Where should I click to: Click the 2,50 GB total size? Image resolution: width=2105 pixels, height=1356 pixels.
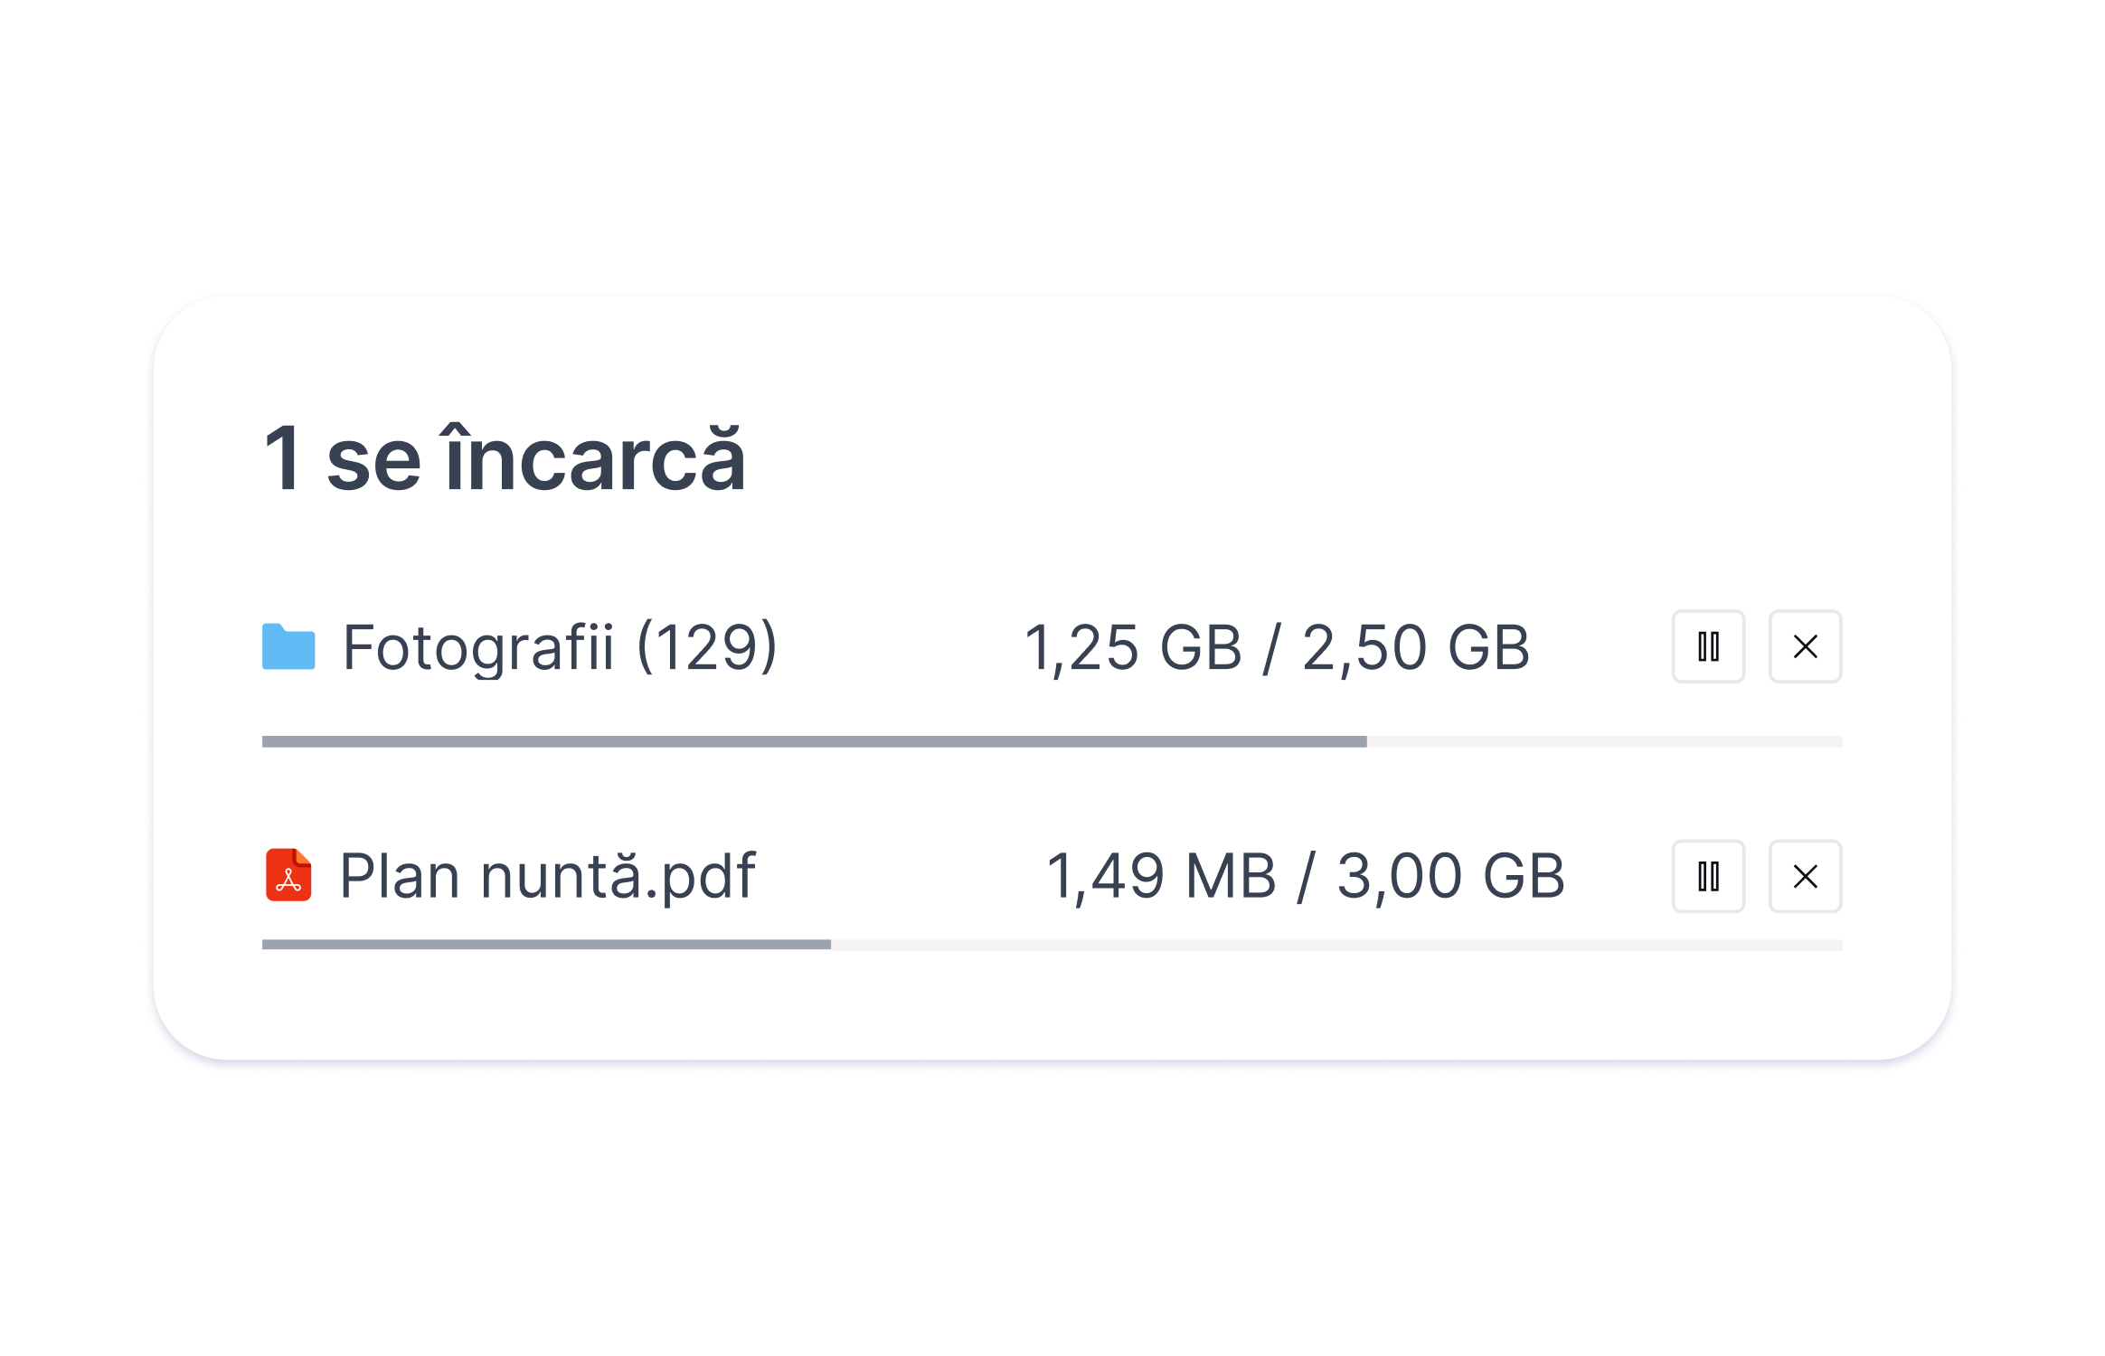click(1416, 648)
